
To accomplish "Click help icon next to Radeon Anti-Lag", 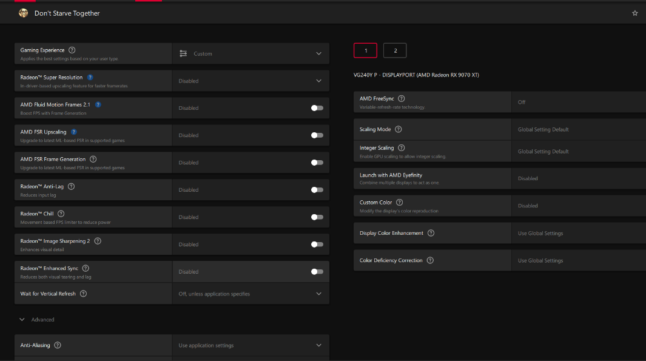I will tap(72, 186).
